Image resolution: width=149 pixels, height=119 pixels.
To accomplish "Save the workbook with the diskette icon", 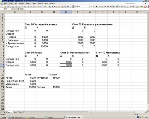I will click(8, 7).
